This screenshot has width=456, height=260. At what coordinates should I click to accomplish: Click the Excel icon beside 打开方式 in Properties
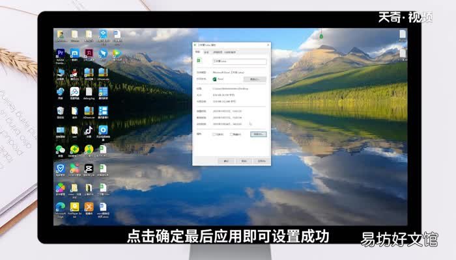(214, 79)
